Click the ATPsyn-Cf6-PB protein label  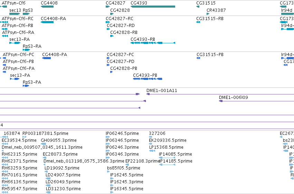coord(18,62)
